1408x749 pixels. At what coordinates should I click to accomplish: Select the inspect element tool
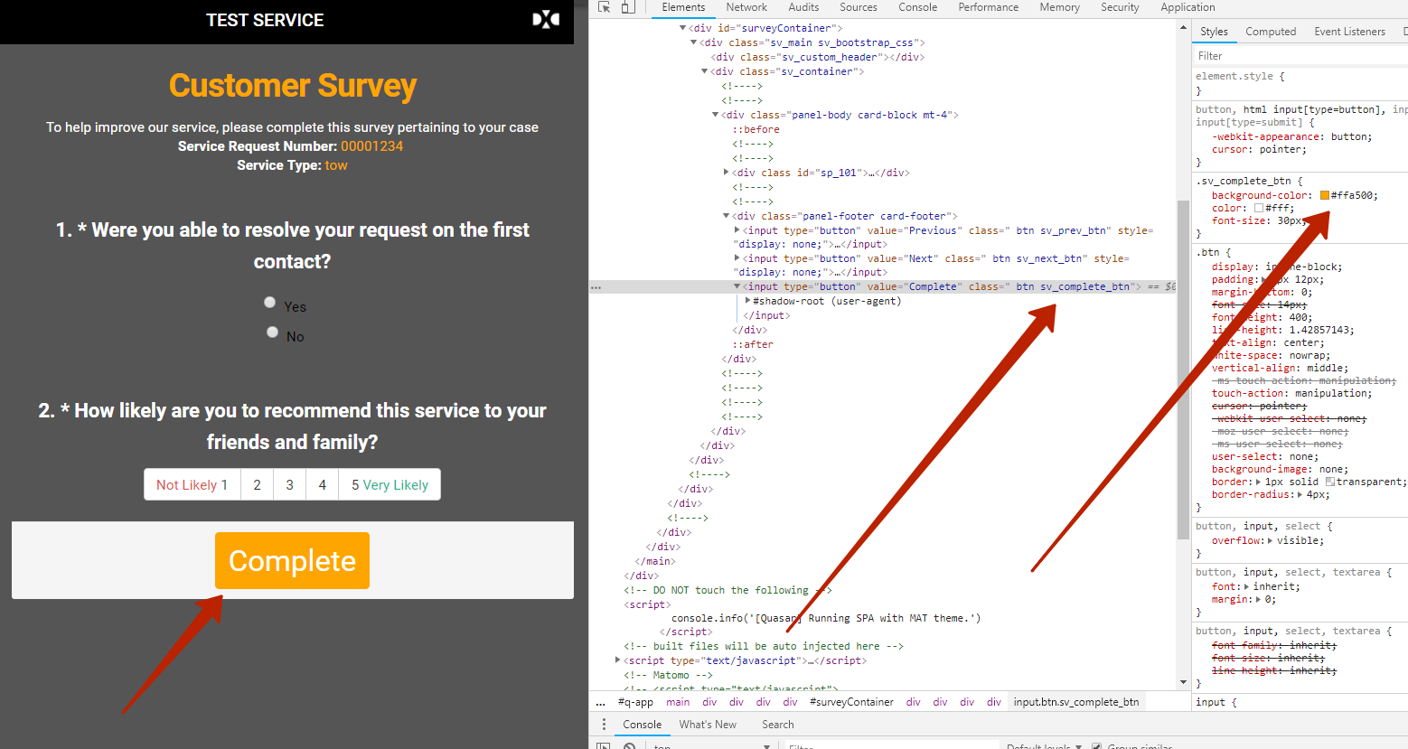tap(604, 7)
